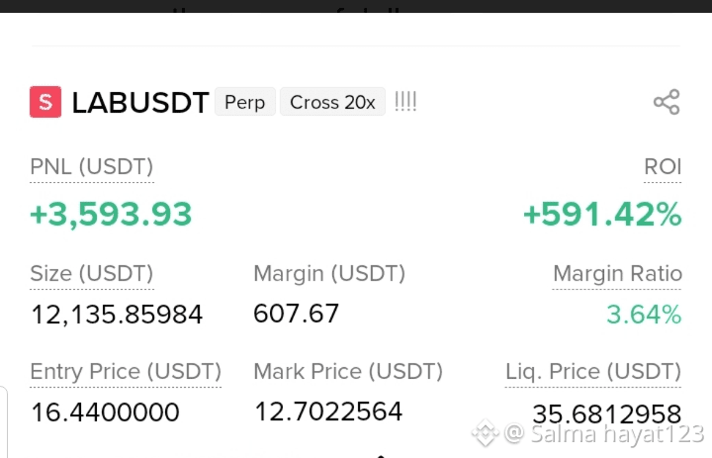The height and width of the screenshot is (458, 712).
Task: Tap the 607.67 margin value
Action: click(x=296, y=314)
